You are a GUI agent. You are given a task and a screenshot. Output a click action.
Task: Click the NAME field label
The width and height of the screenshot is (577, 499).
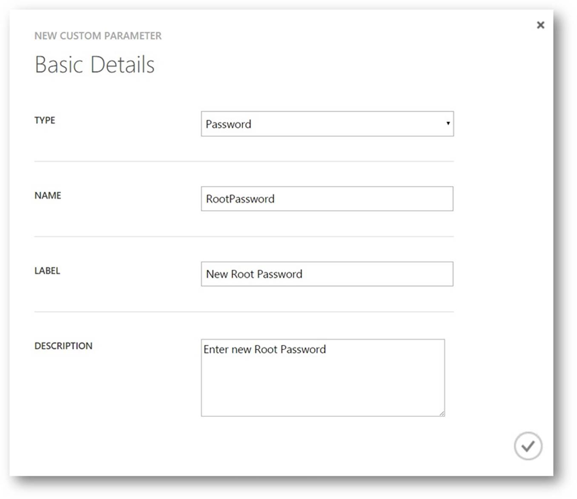(x=48, y=196)
